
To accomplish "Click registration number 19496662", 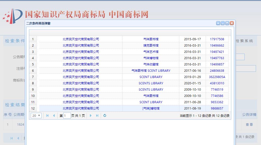I will (x=217, y=46).
